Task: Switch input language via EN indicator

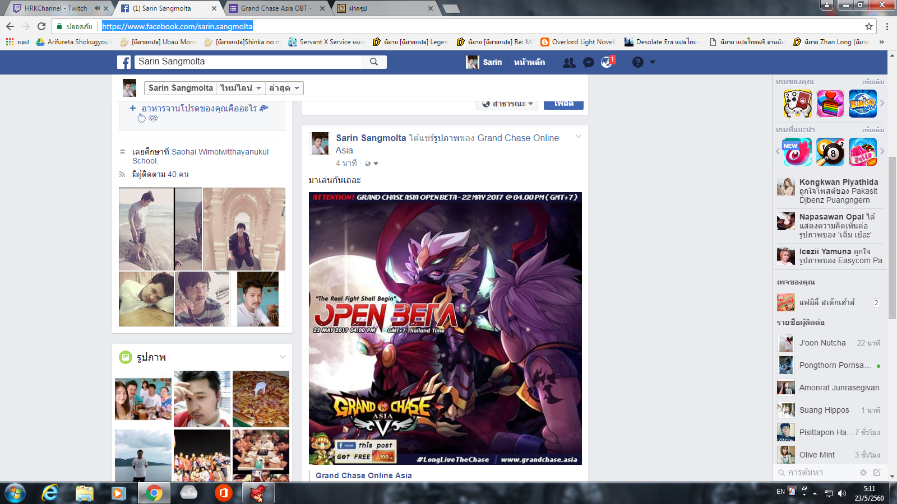Action: [780, 492]
